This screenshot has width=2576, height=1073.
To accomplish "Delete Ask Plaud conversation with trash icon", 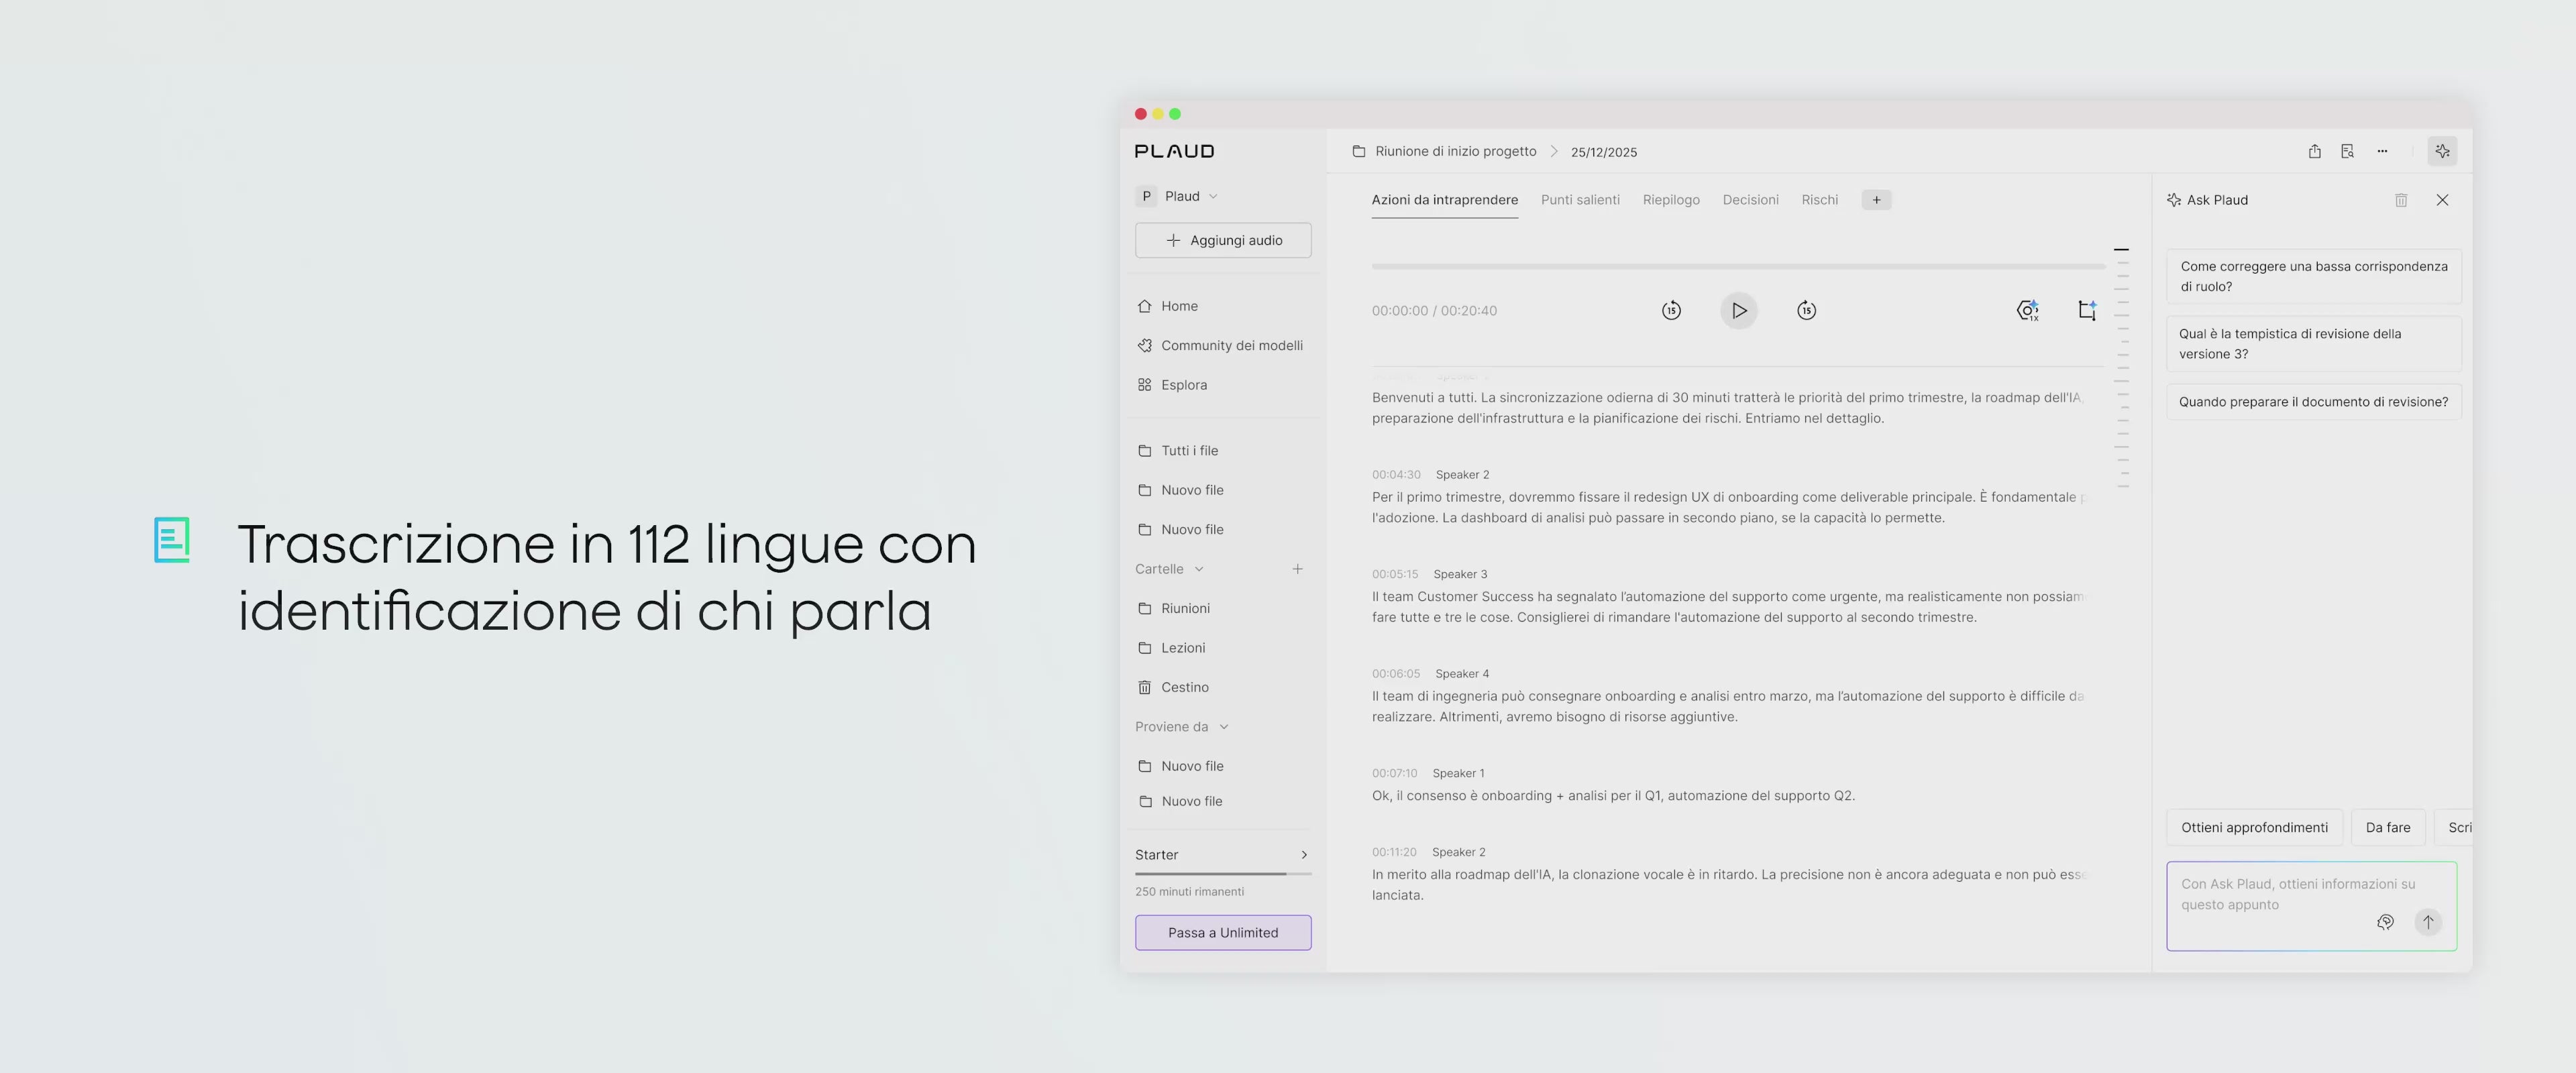I will [2400, 200].
